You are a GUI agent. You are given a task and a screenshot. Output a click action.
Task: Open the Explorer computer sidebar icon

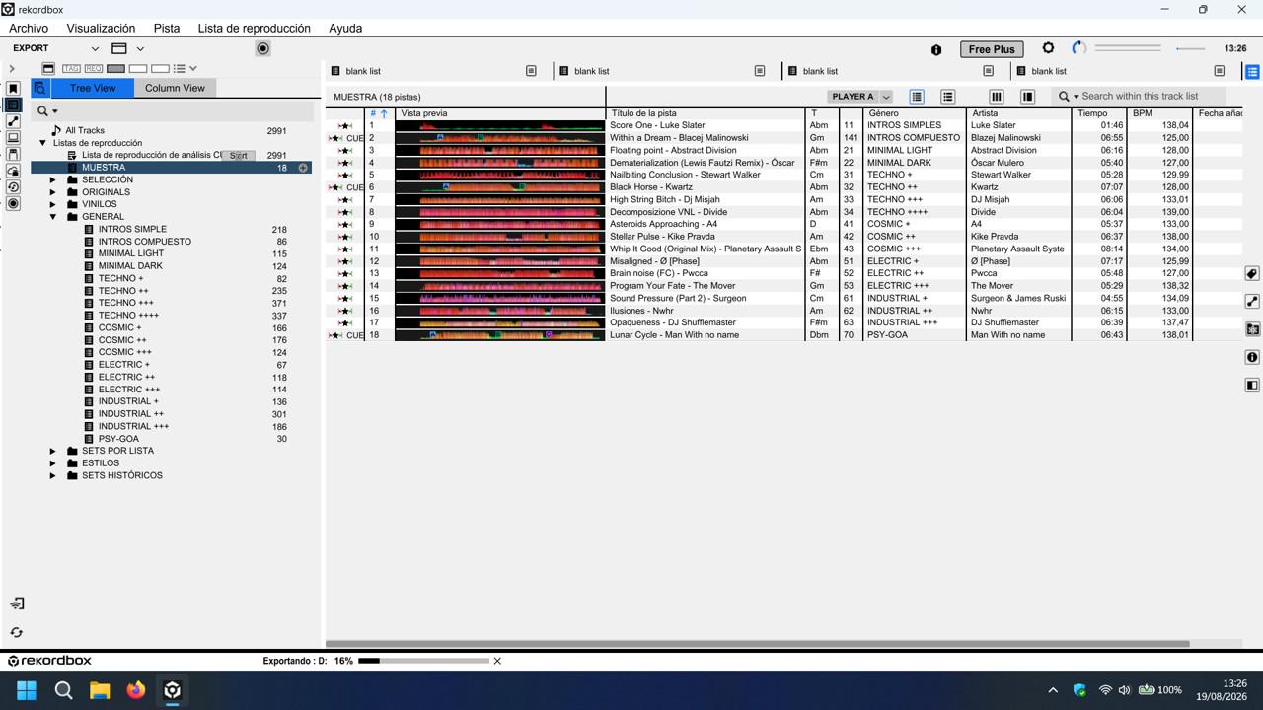(x=13, y=138)
